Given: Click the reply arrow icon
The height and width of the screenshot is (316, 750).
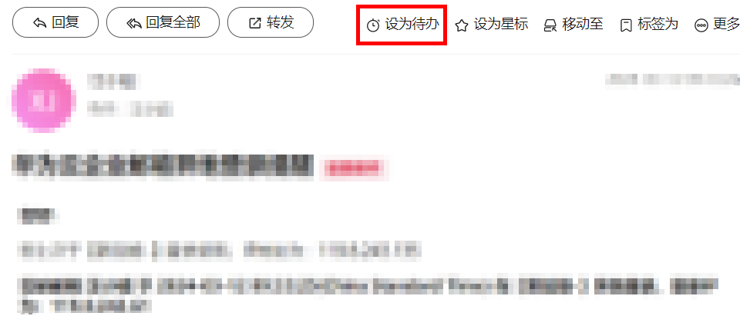Looking at the screenshot, I should [x=40, y=23].
